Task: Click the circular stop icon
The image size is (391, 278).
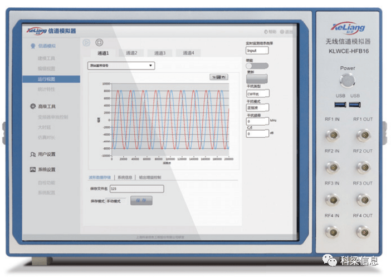Action: [99, 43]
